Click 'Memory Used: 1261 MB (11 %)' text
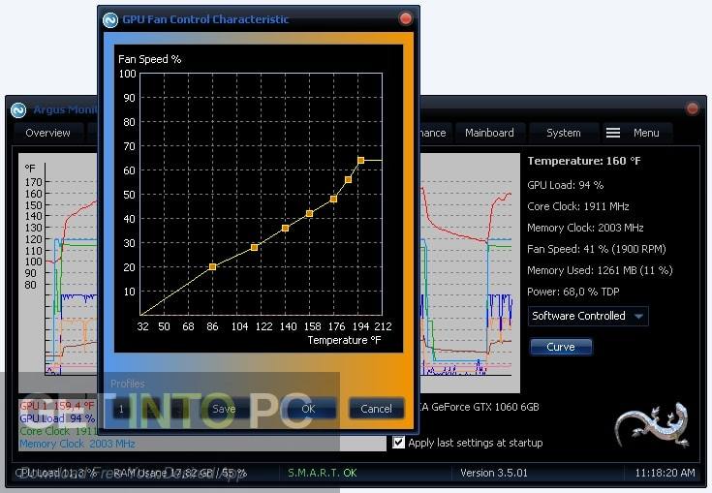 tap(600, 270)
